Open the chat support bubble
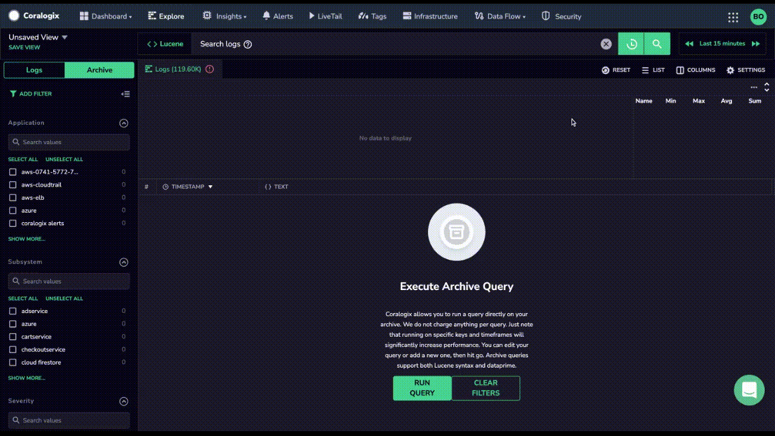The width and height of the screenshot is (775, 436). (749, 390)
